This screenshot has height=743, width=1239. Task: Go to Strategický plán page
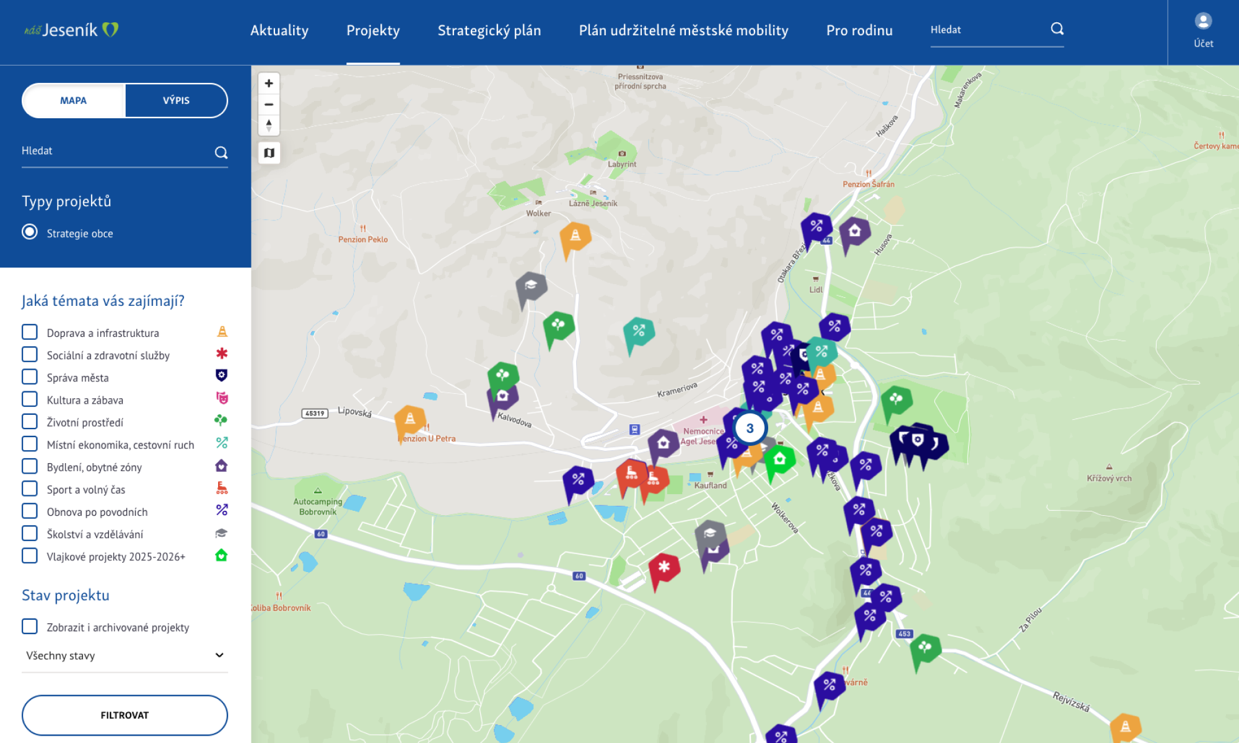coord(489,30)
